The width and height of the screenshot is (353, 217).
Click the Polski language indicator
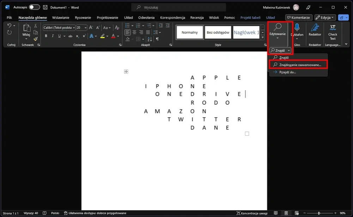55,213
